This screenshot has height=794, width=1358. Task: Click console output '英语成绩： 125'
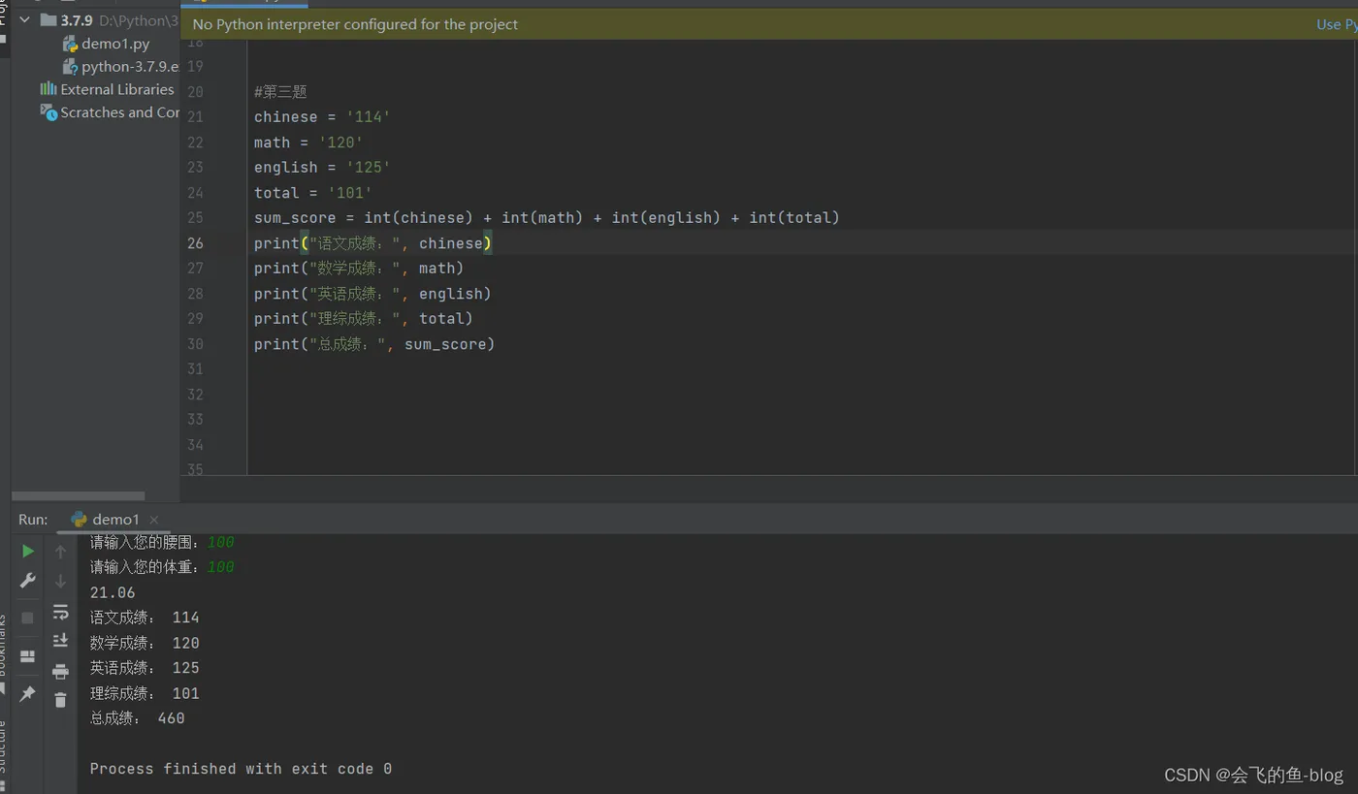(145, 668)
